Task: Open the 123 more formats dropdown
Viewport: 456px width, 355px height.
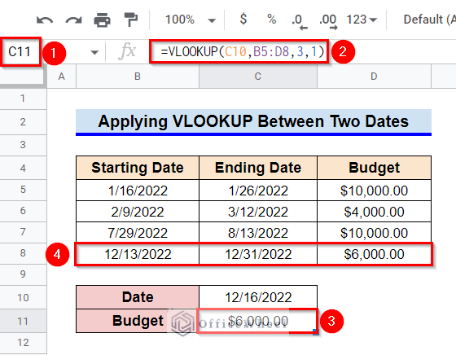Action: click(362, 20)
